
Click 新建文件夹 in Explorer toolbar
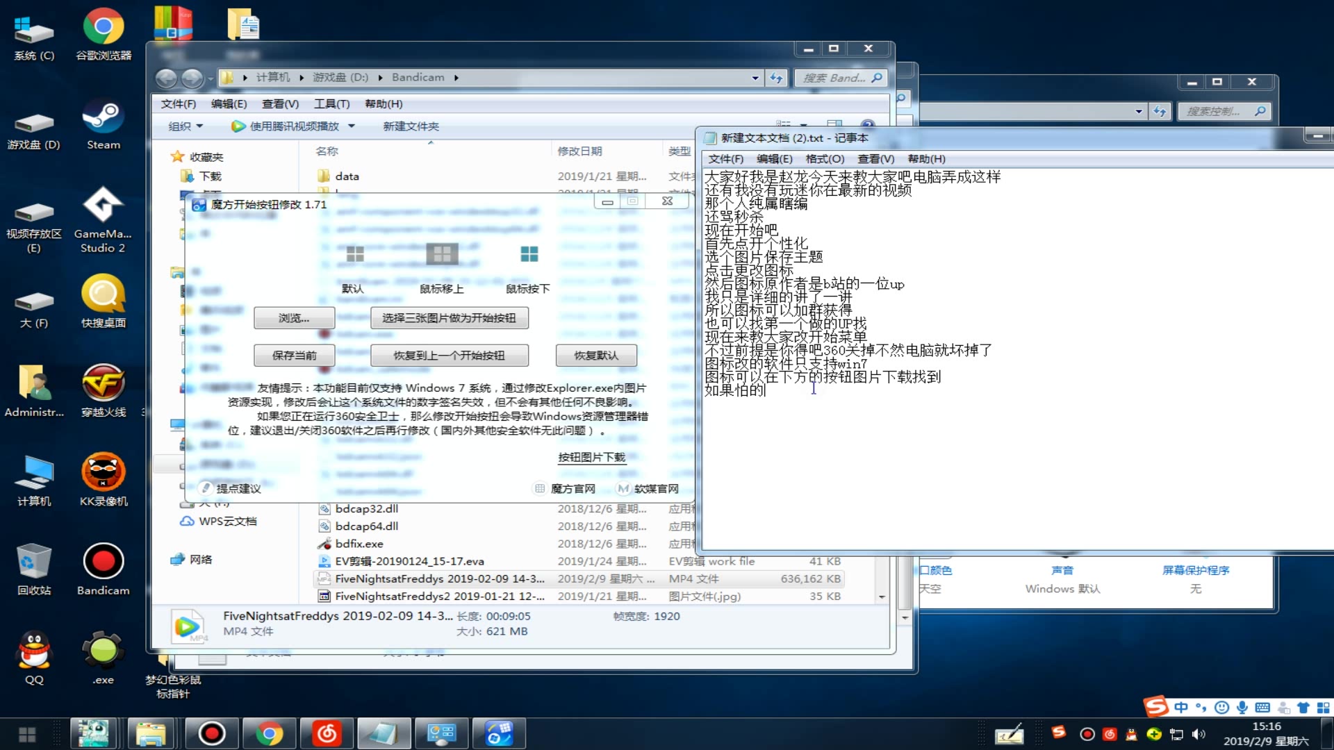click(411, 126)
